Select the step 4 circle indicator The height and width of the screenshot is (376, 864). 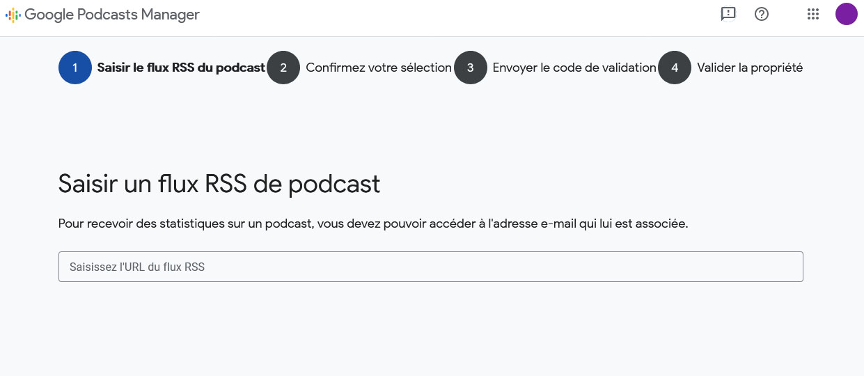click(675, 68)
